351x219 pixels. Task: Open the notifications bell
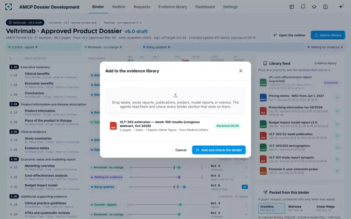(303, 7)
